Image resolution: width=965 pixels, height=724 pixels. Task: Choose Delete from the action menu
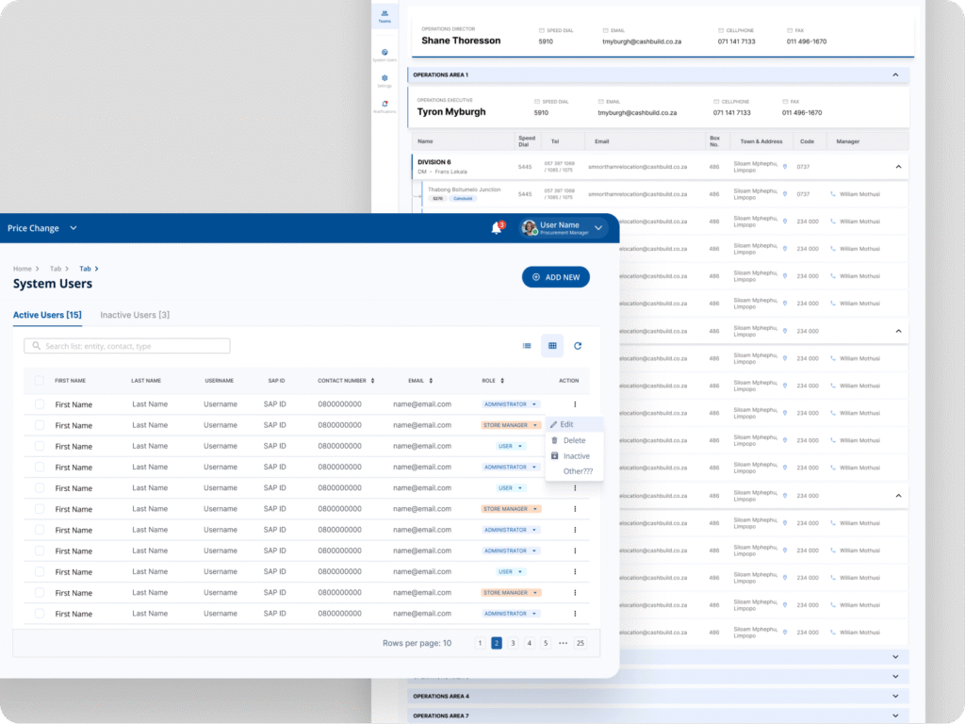[574, 440]
